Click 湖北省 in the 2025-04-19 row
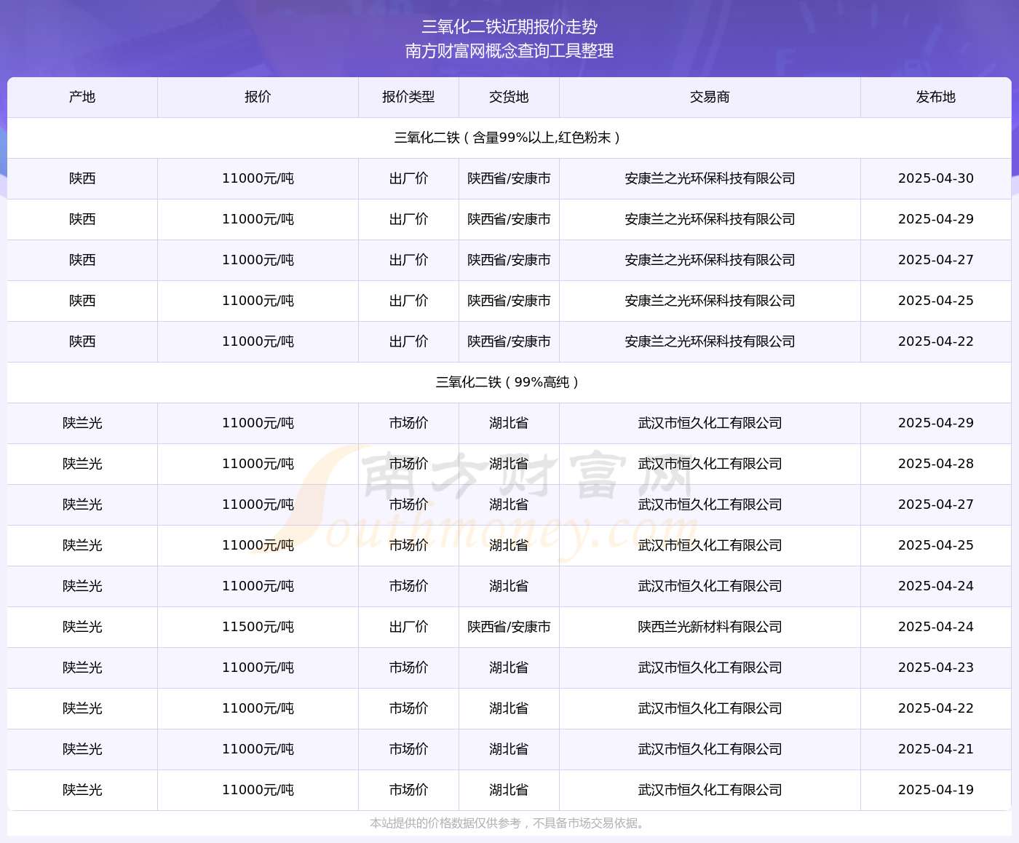The image size is (1019, 843). tap(509, 790)
